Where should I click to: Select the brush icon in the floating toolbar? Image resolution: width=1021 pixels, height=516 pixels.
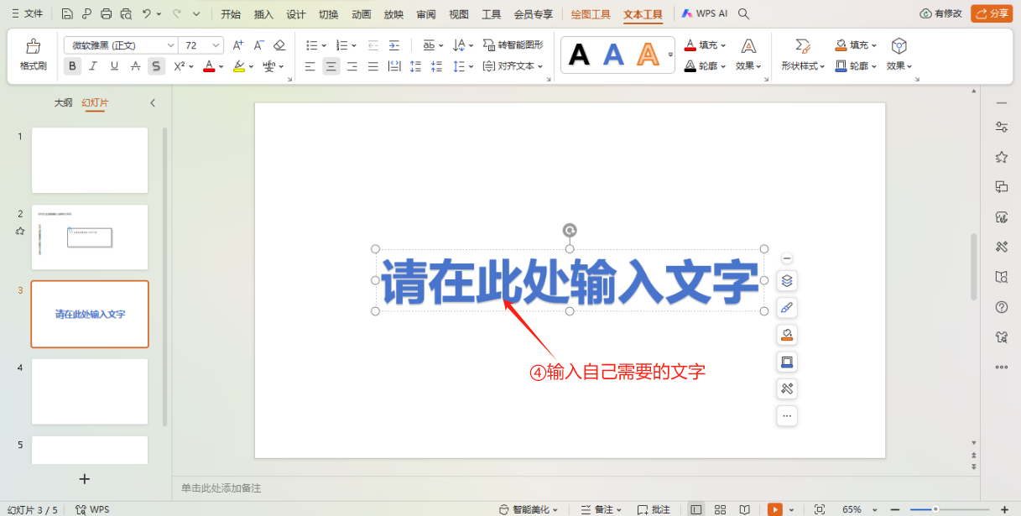[786, 308]
